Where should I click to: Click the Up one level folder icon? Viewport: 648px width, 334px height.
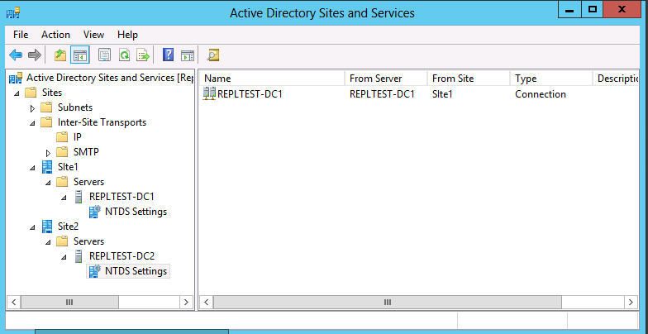61,55
